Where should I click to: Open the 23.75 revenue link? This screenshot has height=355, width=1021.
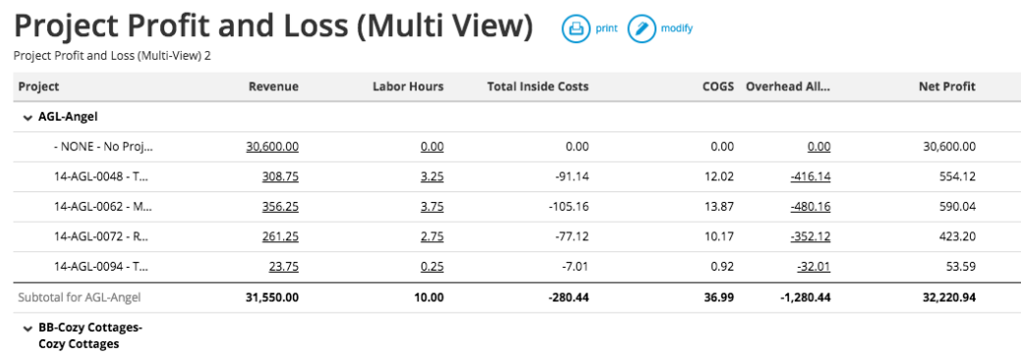click(283, 266)
